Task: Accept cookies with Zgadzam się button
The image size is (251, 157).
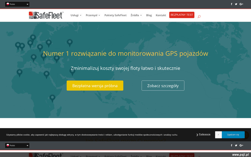Action: pos(233,135)
